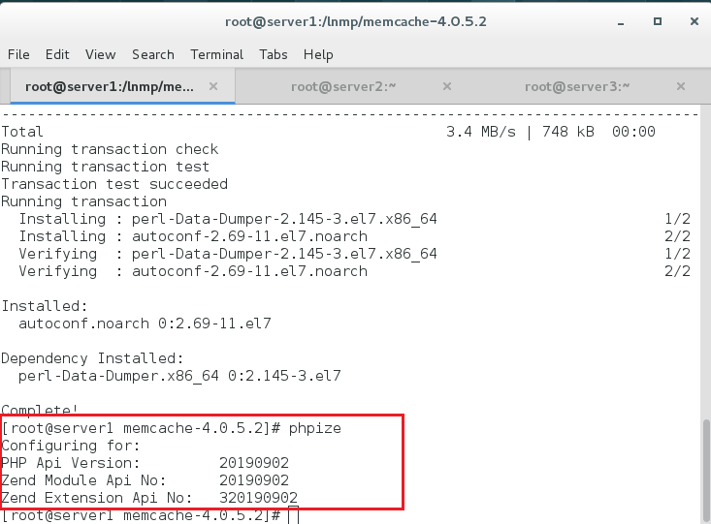Select the root@server1:/lnmp/me... tab
This screenshot has height=524, width=711.
coord(110,86)
